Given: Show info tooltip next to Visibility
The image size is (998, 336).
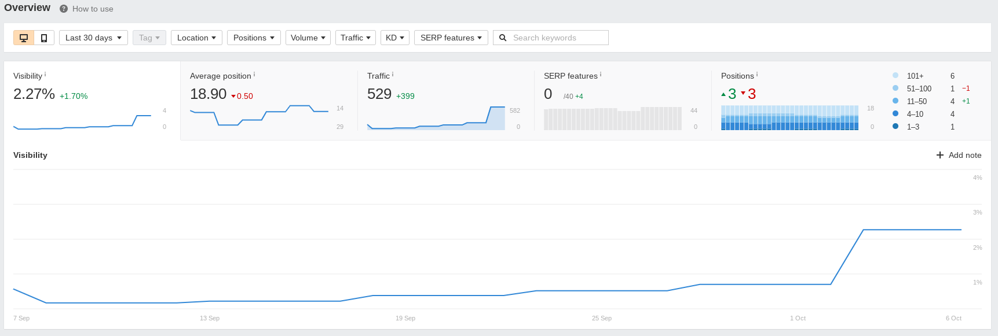Looking at the screenshot, I should [45, 74].
